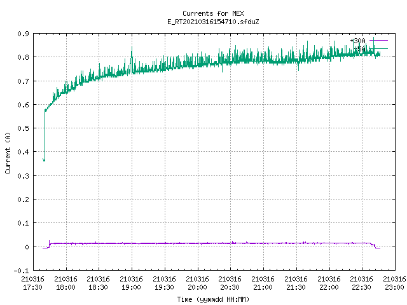Click the green spike peak near 19:00

pyautogui.click(x=132, y=47)
